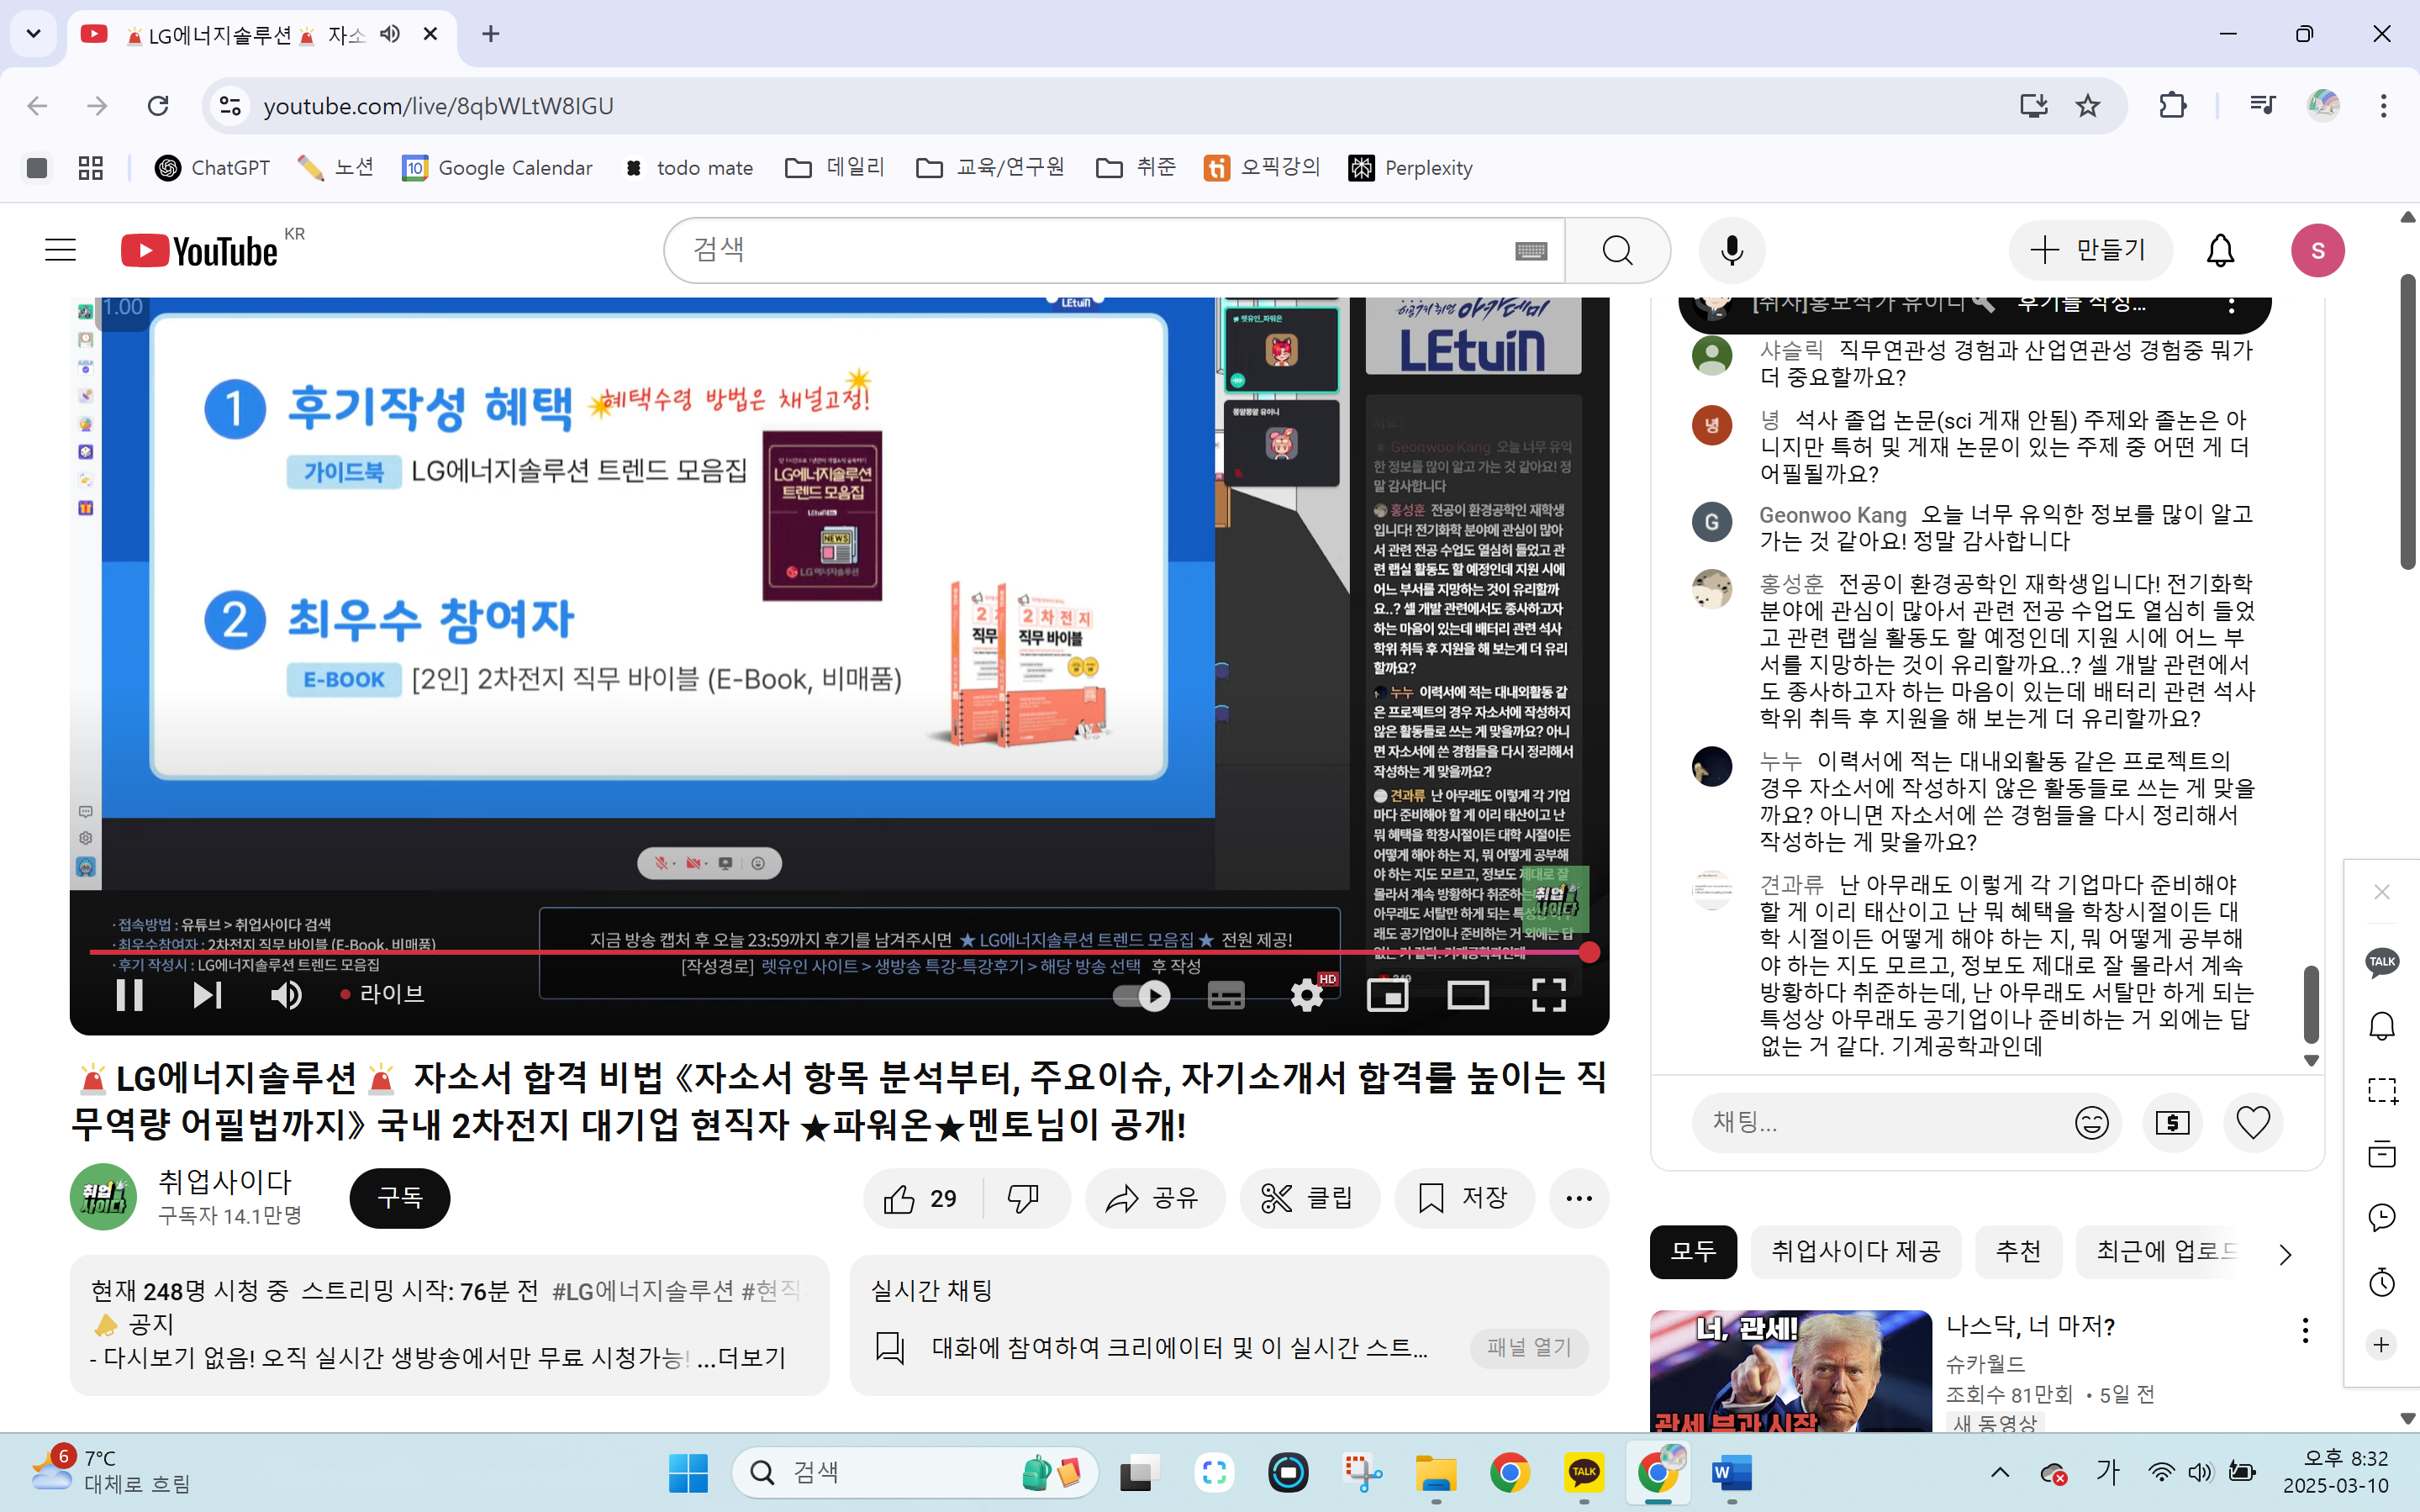Select 추천 filter chip
Screen dimensions: 2420x1512
click(x=2018, y=1251)
